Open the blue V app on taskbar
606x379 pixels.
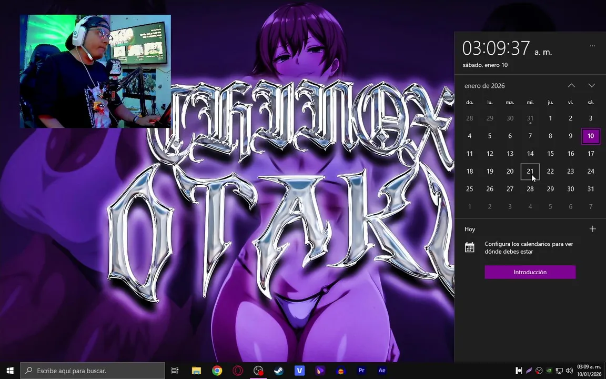pos(299,371)
